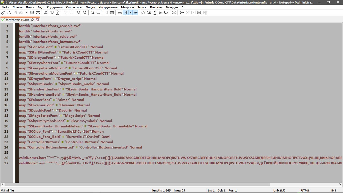Open dropdown arrow beside pilcrow icon
Image resolution: width=343 pixels, height=193 pixels.
[130, 13]
